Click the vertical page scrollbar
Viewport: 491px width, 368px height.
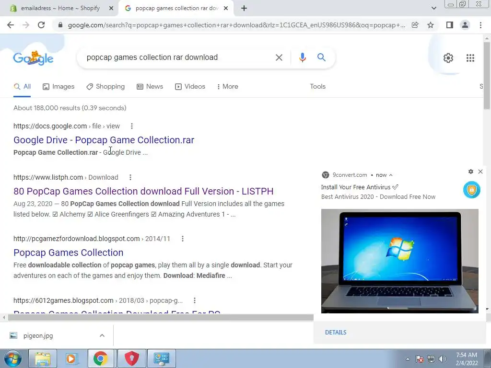tap(487, 76)
